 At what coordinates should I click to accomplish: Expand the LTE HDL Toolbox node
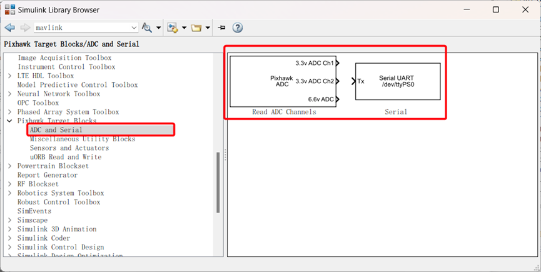pos(9,76)
